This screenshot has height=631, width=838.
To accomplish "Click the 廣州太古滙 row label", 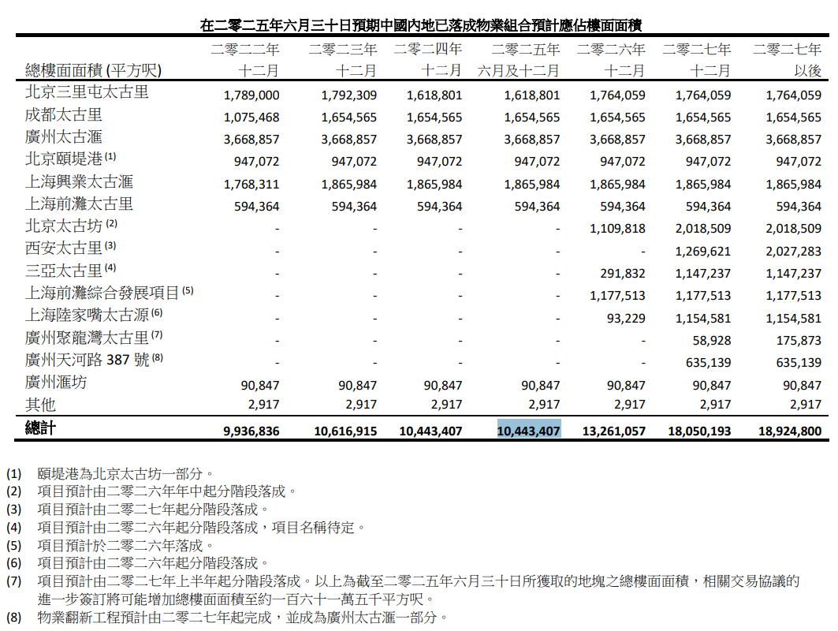I will tap(64, 137).
